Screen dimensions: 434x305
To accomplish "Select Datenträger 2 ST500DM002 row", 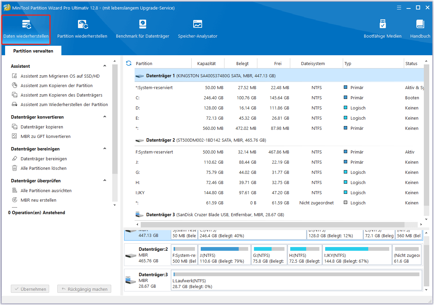I will tap(279, 140).
